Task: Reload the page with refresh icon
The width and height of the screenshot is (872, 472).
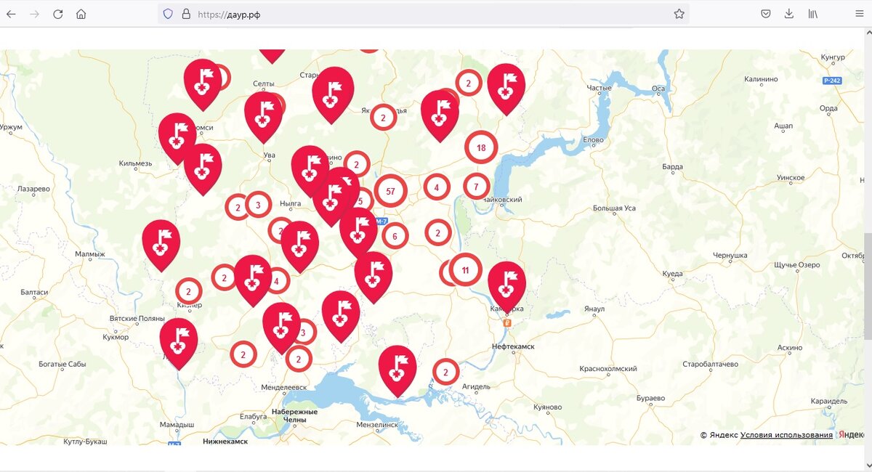Action: (x=57, y=14)
